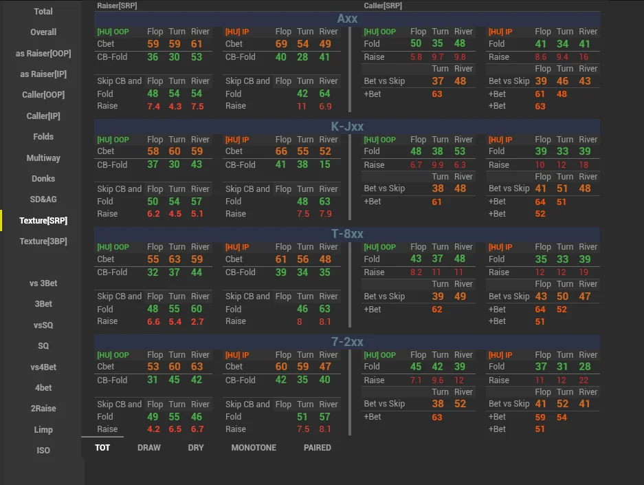Click 7-2xx IP Skip CB turn Fold 51
Viewport: 644px width, 485px height.
pos(302,417)
